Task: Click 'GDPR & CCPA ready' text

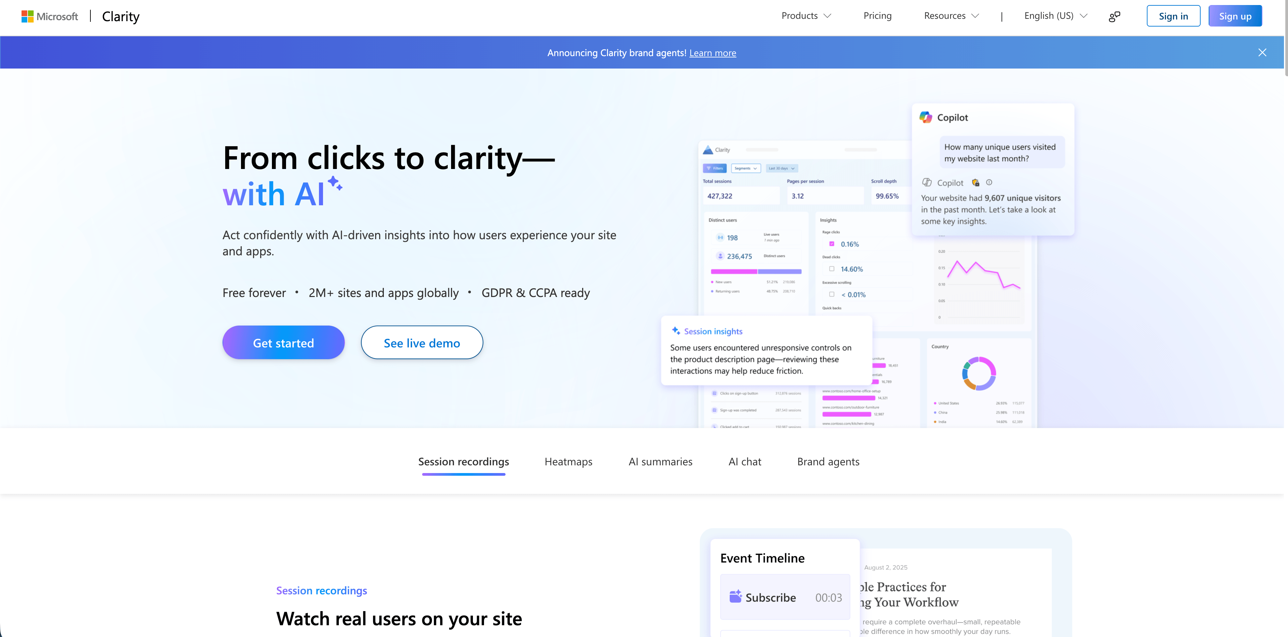Action: click(x=535, y=293)
